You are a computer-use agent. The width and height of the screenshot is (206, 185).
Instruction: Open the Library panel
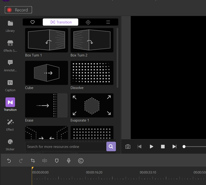[x=10, y=26]
